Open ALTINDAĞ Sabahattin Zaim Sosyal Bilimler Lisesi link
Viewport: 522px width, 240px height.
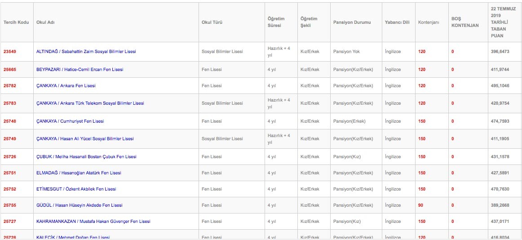tap(86, 52)
